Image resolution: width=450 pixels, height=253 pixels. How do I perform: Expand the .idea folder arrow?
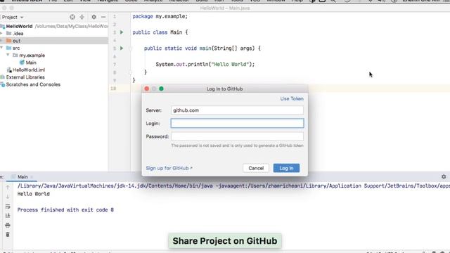1,33
